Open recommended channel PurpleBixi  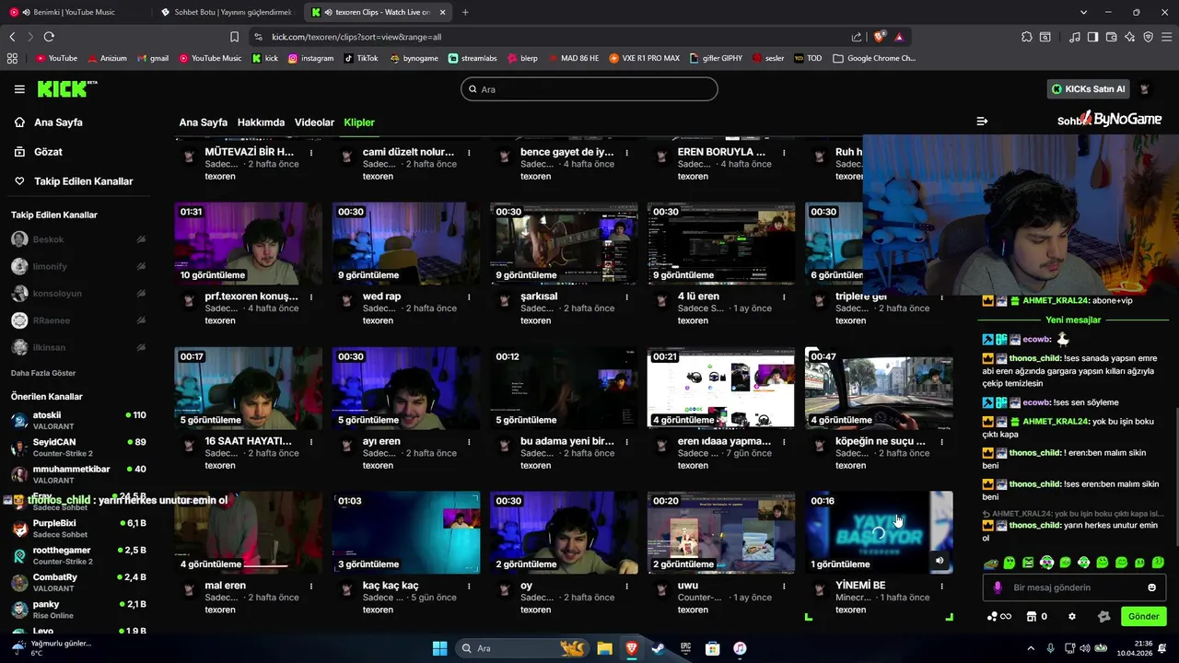point(78,529)
